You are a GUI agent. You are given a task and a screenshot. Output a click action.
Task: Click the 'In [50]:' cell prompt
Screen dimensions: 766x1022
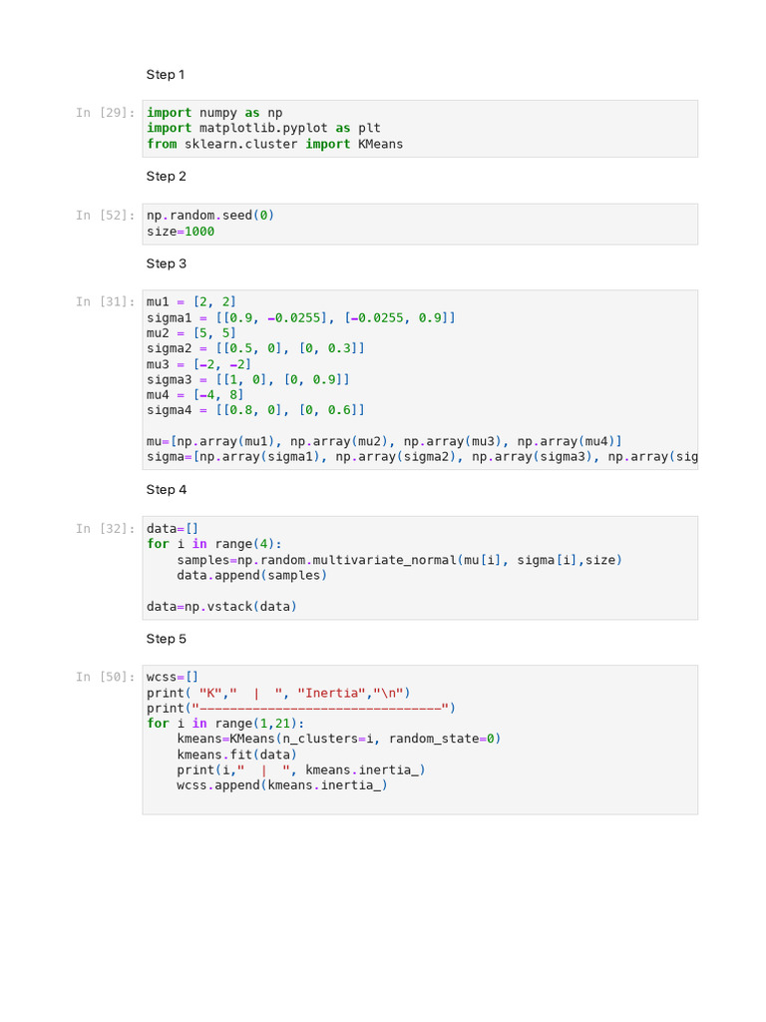click(106, 678)
